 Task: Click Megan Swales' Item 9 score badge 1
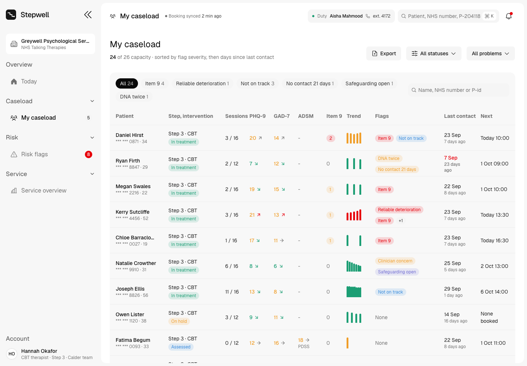coord(330,189)
